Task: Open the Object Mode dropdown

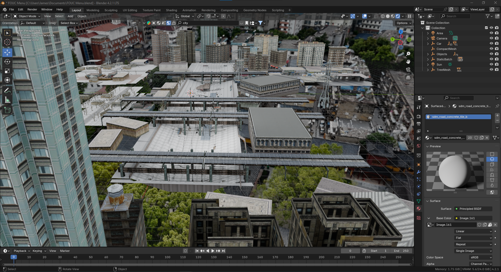Action: click(27, 16)
